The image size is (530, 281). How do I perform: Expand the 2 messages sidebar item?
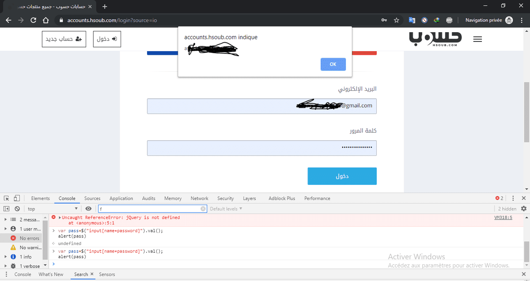(x=5, y=219)
